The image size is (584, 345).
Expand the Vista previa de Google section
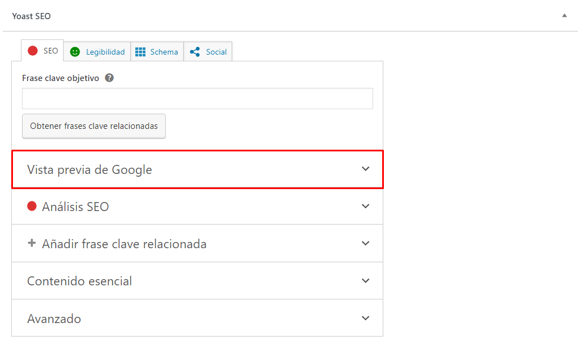(197, 169)
